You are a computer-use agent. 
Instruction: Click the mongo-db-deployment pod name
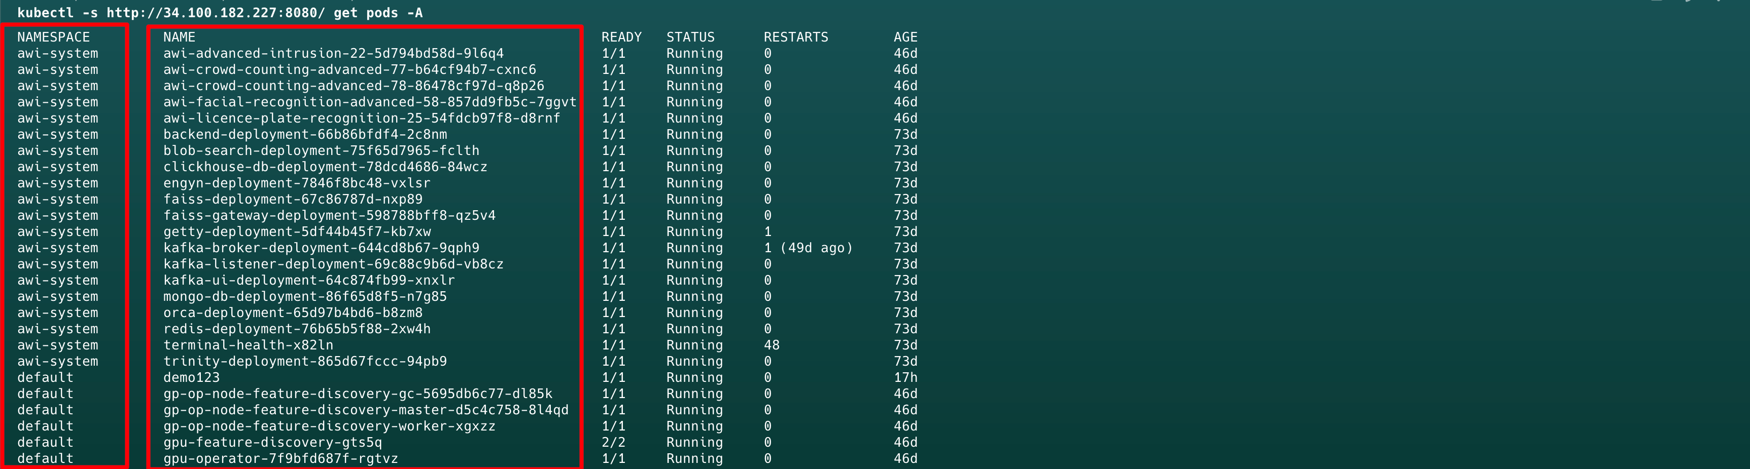[x=304, y=297]
